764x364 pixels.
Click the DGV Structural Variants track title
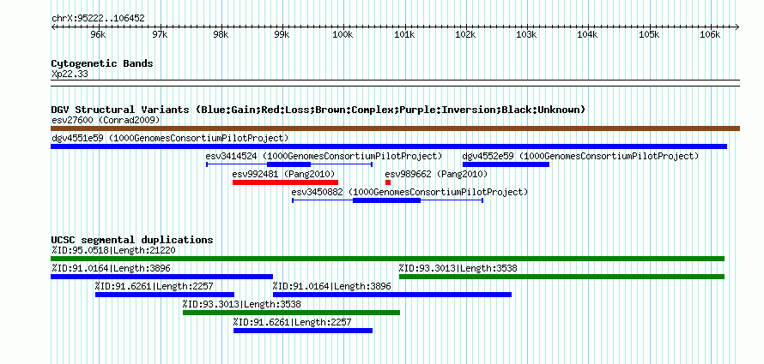318,110
